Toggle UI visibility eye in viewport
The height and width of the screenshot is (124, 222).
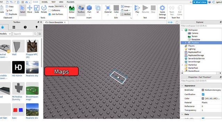coord(170,22)
